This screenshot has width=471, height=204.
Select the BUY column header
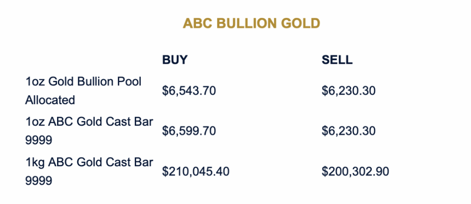[x=175, y=60]
